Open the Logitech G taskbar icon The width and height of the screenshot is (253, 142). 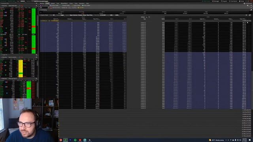tap(90, 140)
